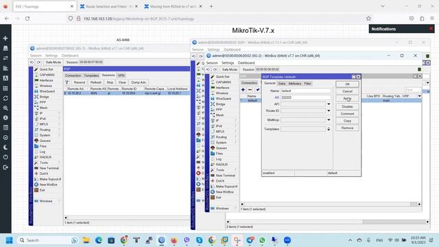
Task: Switch to Attributes tab in BGP Template
Action: (x=294, y=84)
